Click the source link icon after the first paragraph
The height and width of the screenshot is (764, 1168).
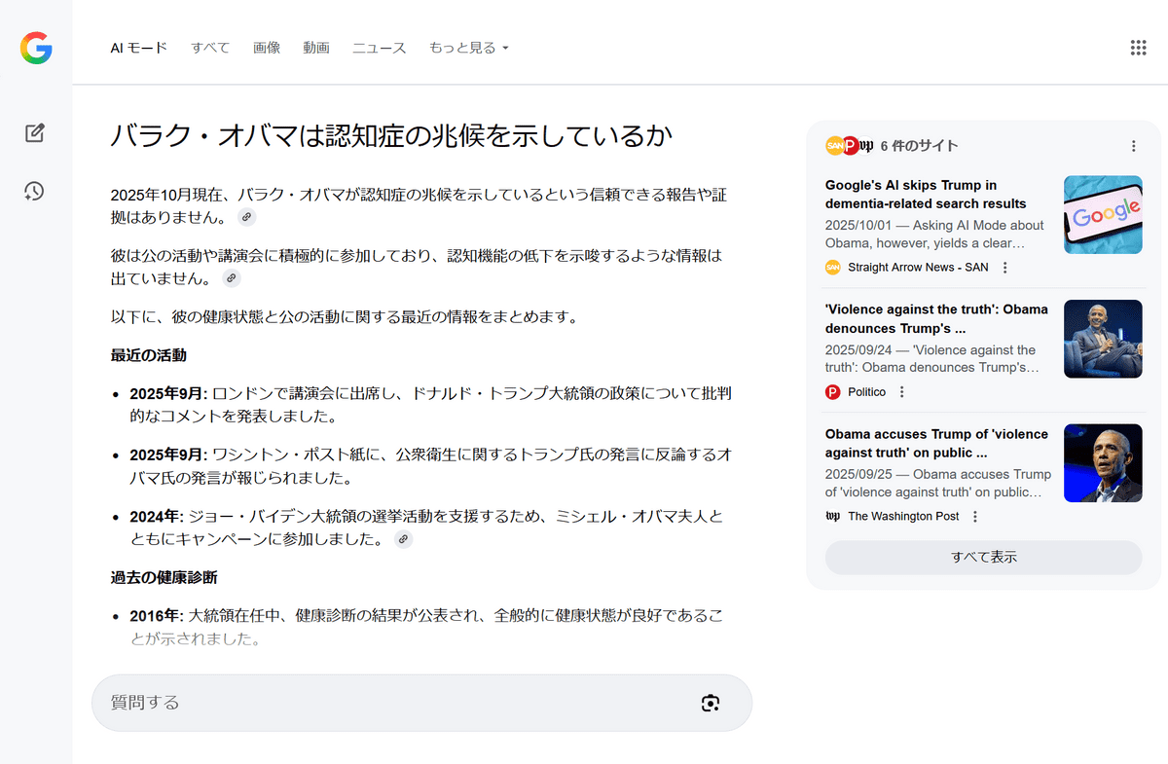click(247, 217)
